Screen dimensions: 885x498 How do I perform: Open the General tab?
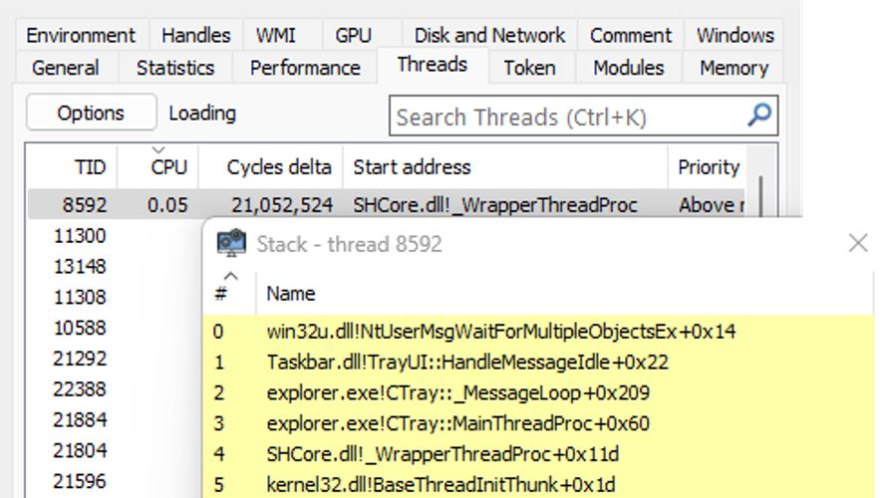66,68
